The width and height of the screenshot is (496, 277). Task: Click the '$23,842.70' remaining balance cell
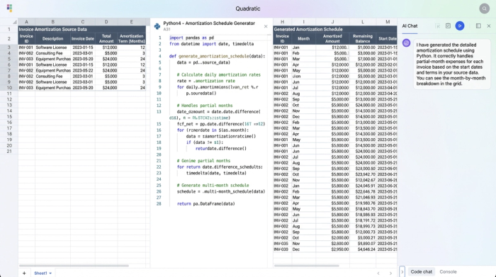(363, 174)
